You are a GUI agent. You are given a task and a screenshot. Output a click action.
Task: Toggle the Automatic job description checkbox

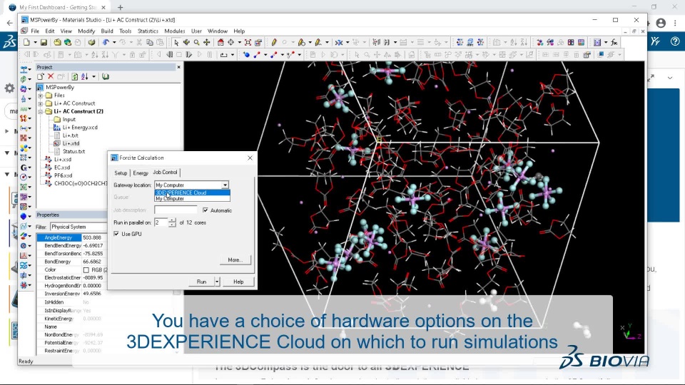pyautogui.click(x=205, y=210)
